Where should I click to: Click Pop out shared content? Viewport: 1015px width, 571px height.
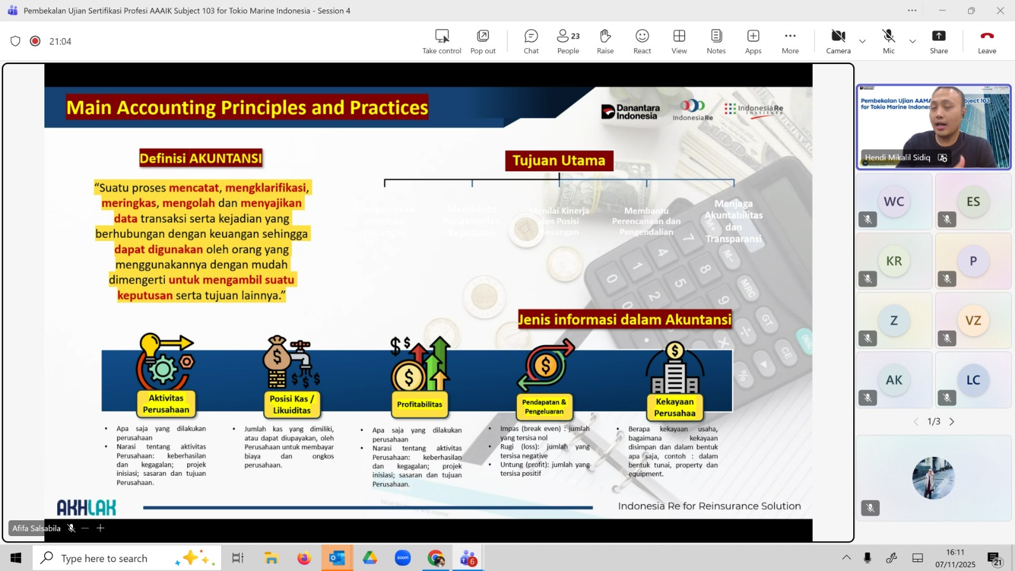click(x=483, y=41)
